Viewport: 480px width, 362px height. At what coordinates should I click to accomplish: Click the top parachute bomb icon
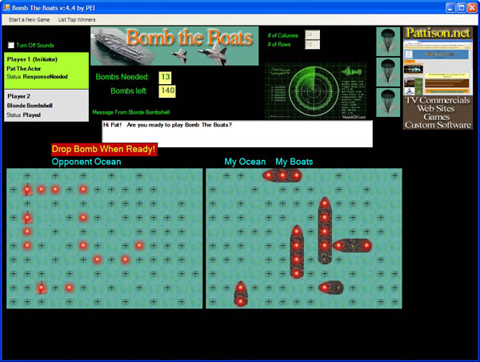pyautogui.click(x=388, y=42)
